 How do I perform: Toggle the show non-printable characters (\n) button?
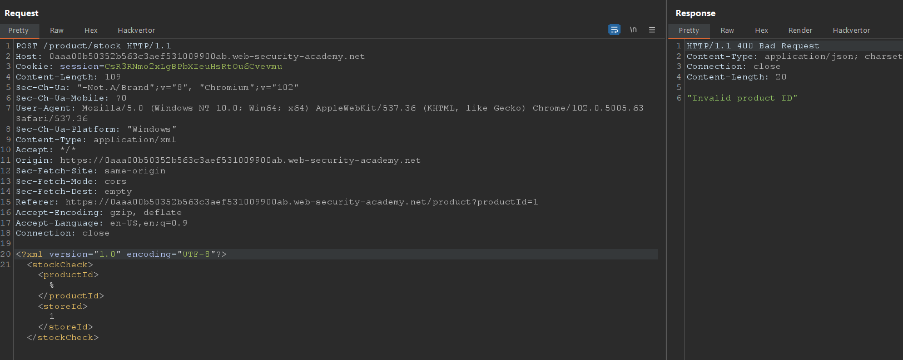pyautogui.click(x=633, y=30)
